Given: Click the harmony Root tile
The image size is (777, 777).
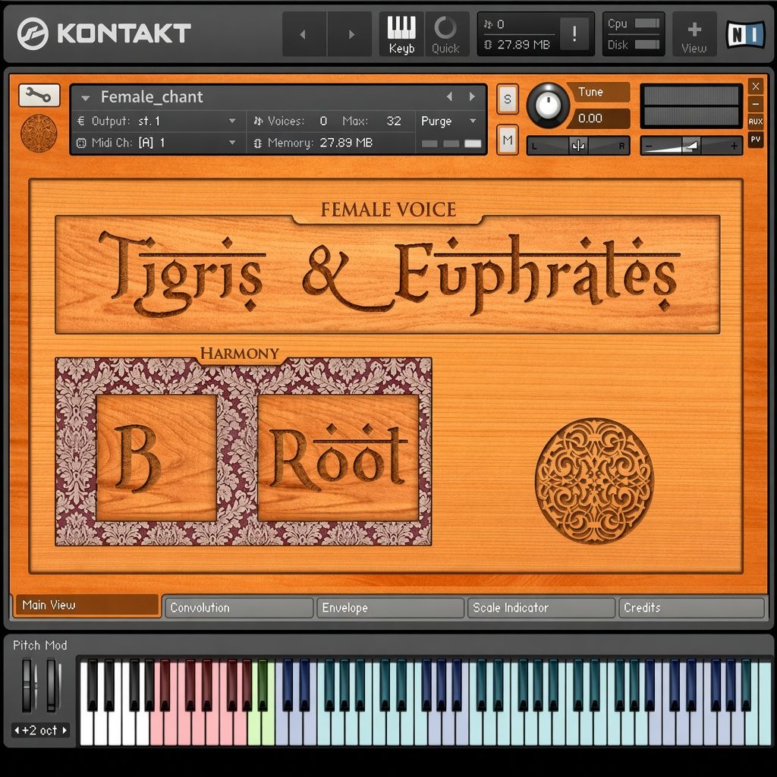Looking at the screenshot, I should [338, 458].
